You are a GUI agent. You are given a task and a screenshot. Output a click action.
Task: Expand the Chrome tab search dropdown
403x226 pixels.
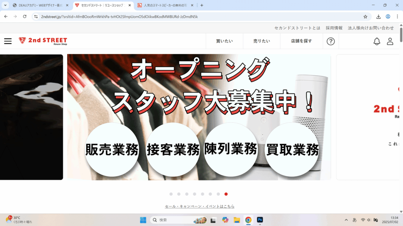click(x=6, y=5)
